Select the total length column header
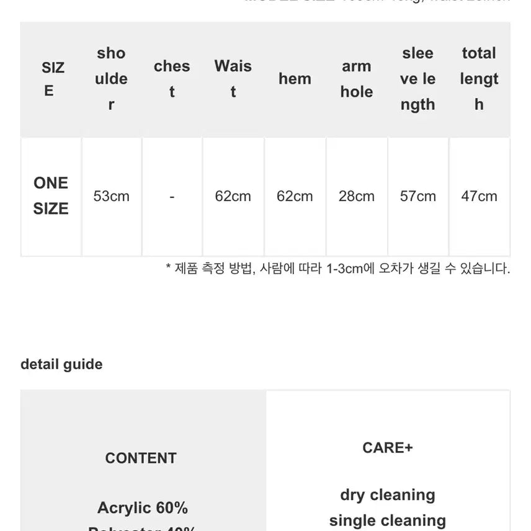Screen dimensions: 531x531 pos(479,79)
